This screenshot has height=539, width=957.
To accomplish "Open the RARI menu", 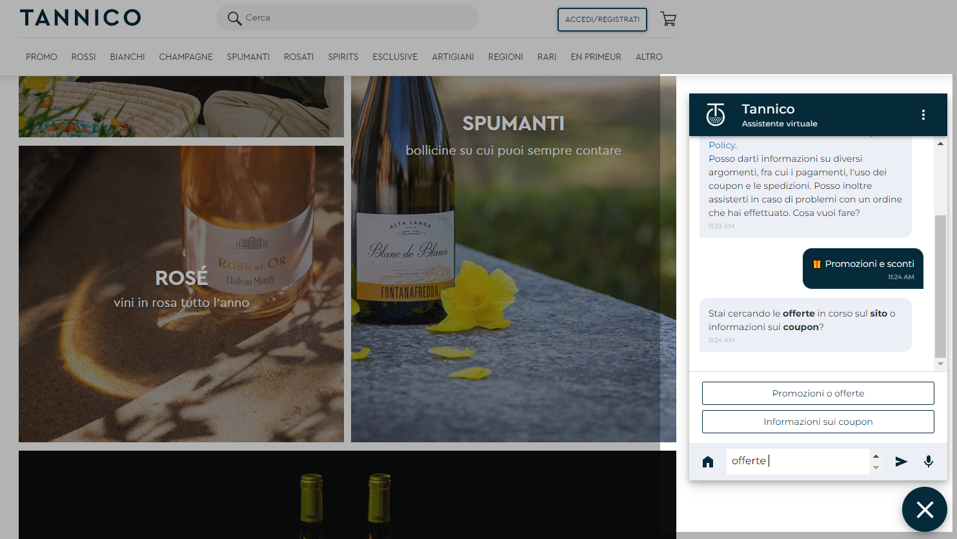I will (547, 57).
